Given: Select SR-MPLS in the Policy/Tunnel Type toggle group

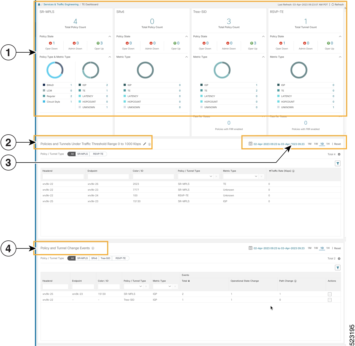Looking at the screenshot, I should [82, 154].
